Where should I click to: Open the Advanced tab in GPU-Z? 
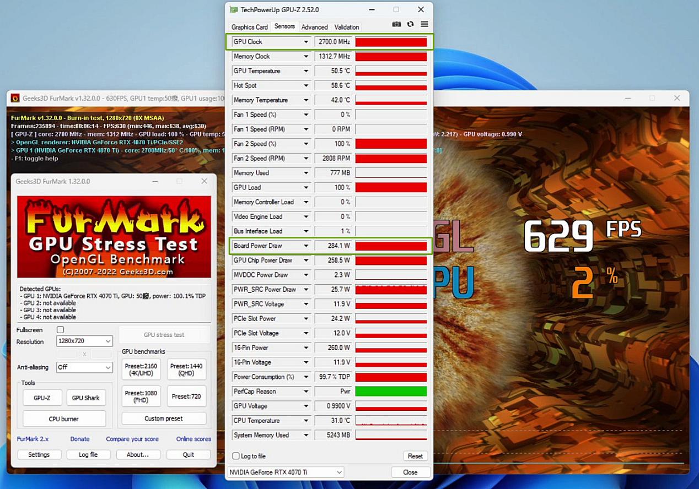pos(314,27)
